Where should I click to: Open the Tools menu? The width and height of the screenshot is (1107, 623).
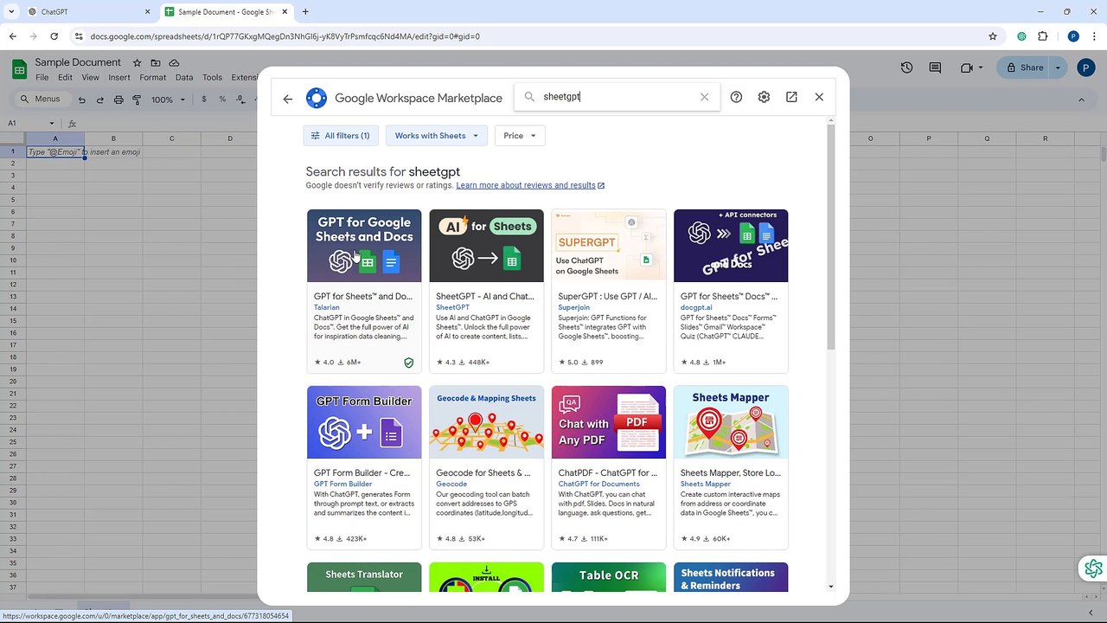[x=212, y=78]
